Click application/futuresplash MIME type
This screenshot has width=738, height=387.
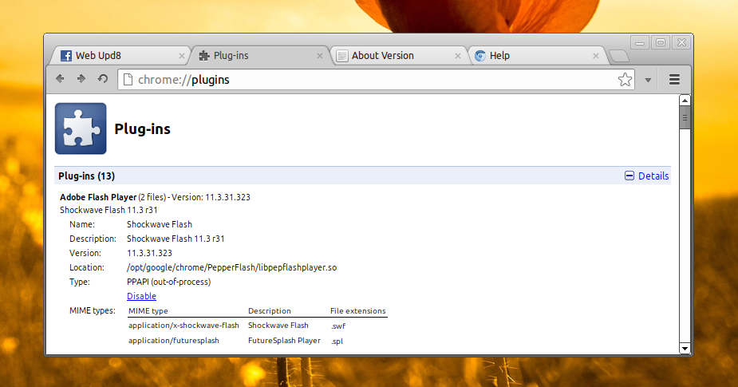(x=174, y=341)
